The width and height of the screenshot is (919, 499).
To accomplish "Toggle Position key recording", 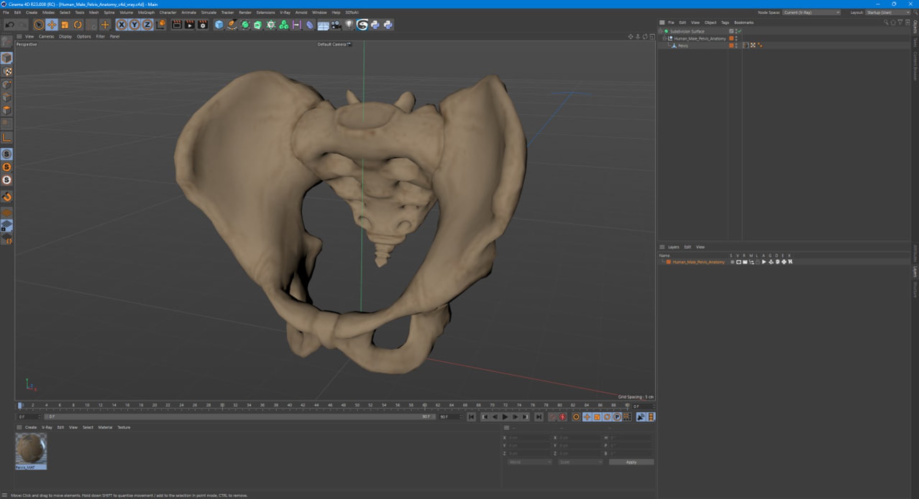I will (x=587, y=417).
